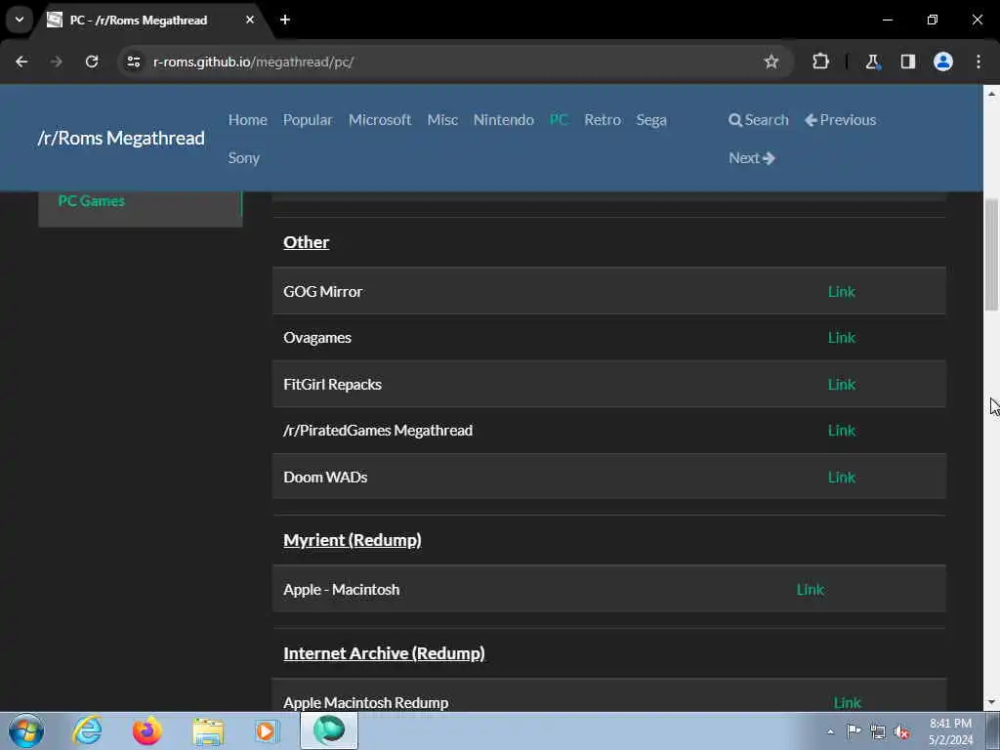The height and width of the screenshot is (750, 1000).
Task: Go to the Home nav item
Action: point(247,120)
